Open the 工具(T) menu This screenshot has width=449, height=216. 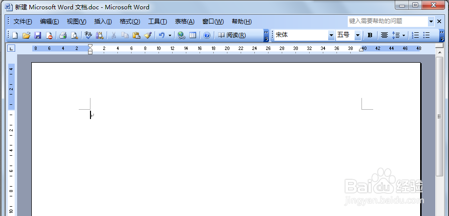157,22
